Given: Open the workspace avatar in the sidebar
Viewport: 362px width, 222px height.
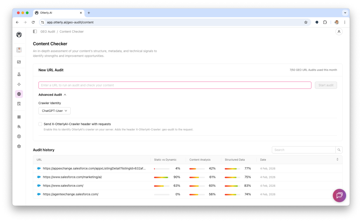Looking at the screenshot, I should (19, 50).
